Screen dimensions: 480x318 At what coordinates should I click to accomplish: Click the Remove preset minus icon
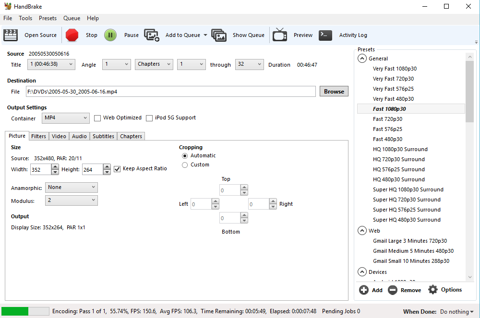pyautogui.click(x=393, y=290)
